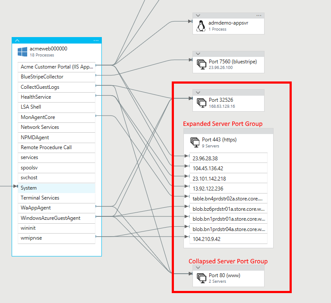Click the Port 80 (www) server icon
The width and height of the screenshot is (331, 303).
[202, 278]
